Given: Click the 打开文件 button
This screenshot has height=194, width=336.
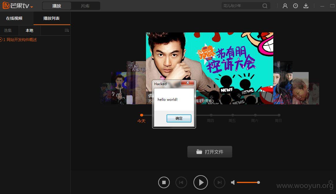Looking at the screenshot, I should 210,152.
